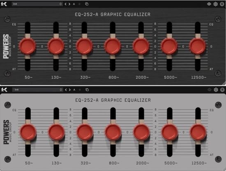Select the A state button on dark equalizer
This screenshot has height=171, width=226.
74,4
